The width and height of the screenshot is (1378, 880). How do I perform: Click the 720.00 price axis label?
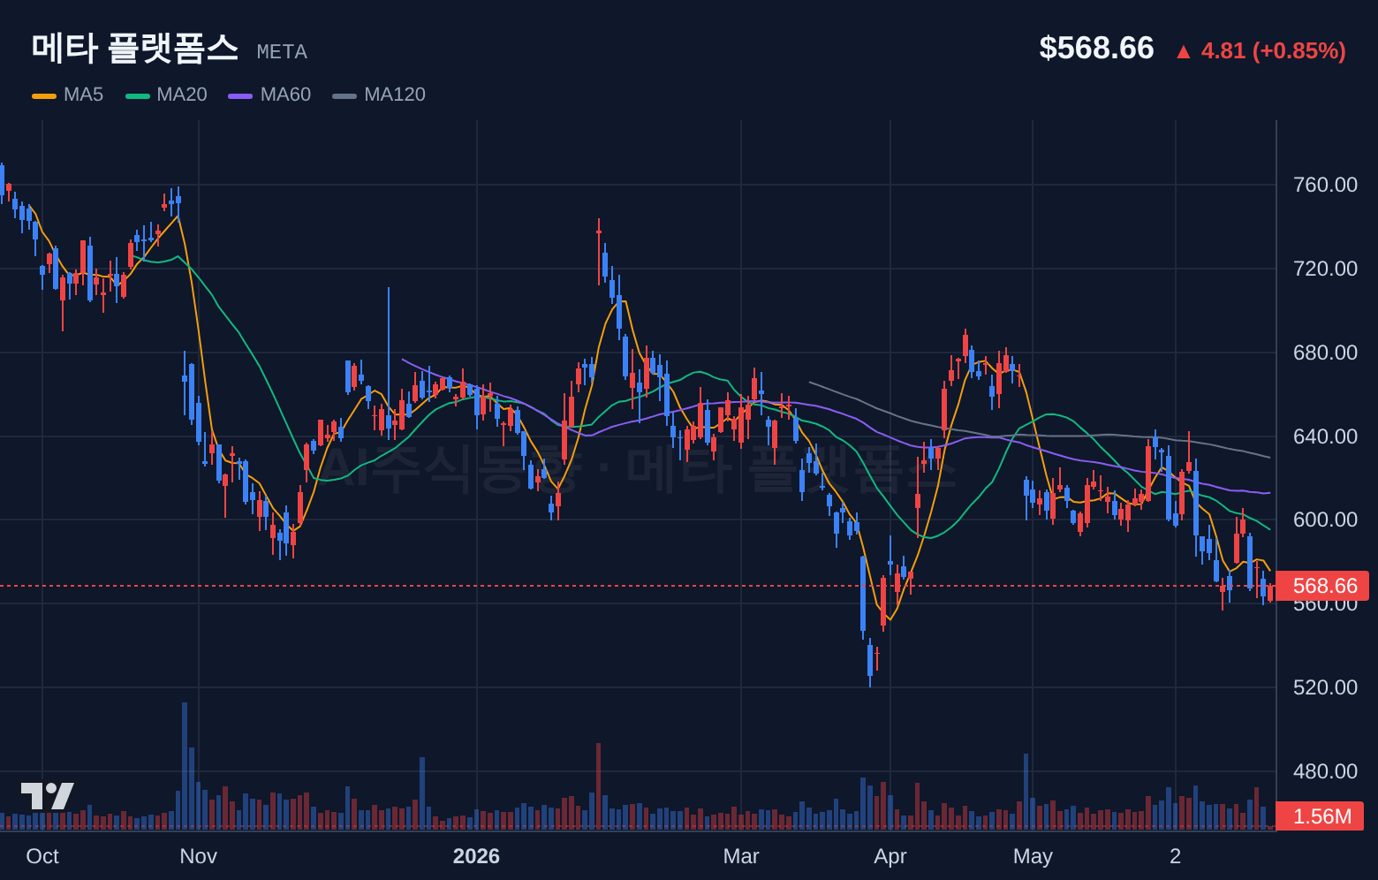tap(1325, 269)
